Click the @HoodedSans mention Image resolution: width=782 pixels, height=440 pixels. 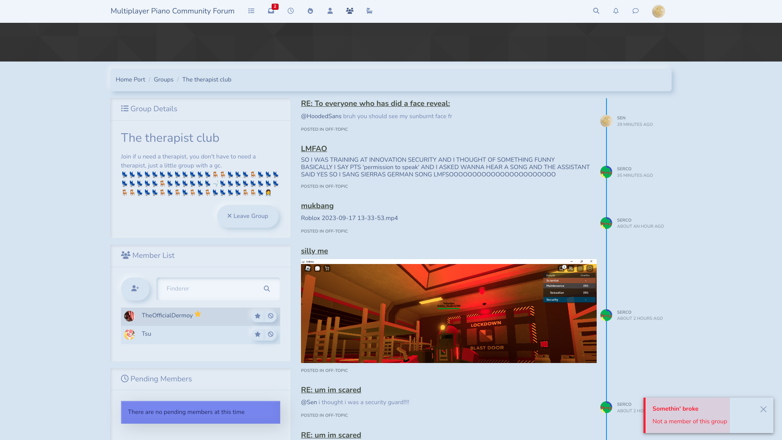coord(321,116)
